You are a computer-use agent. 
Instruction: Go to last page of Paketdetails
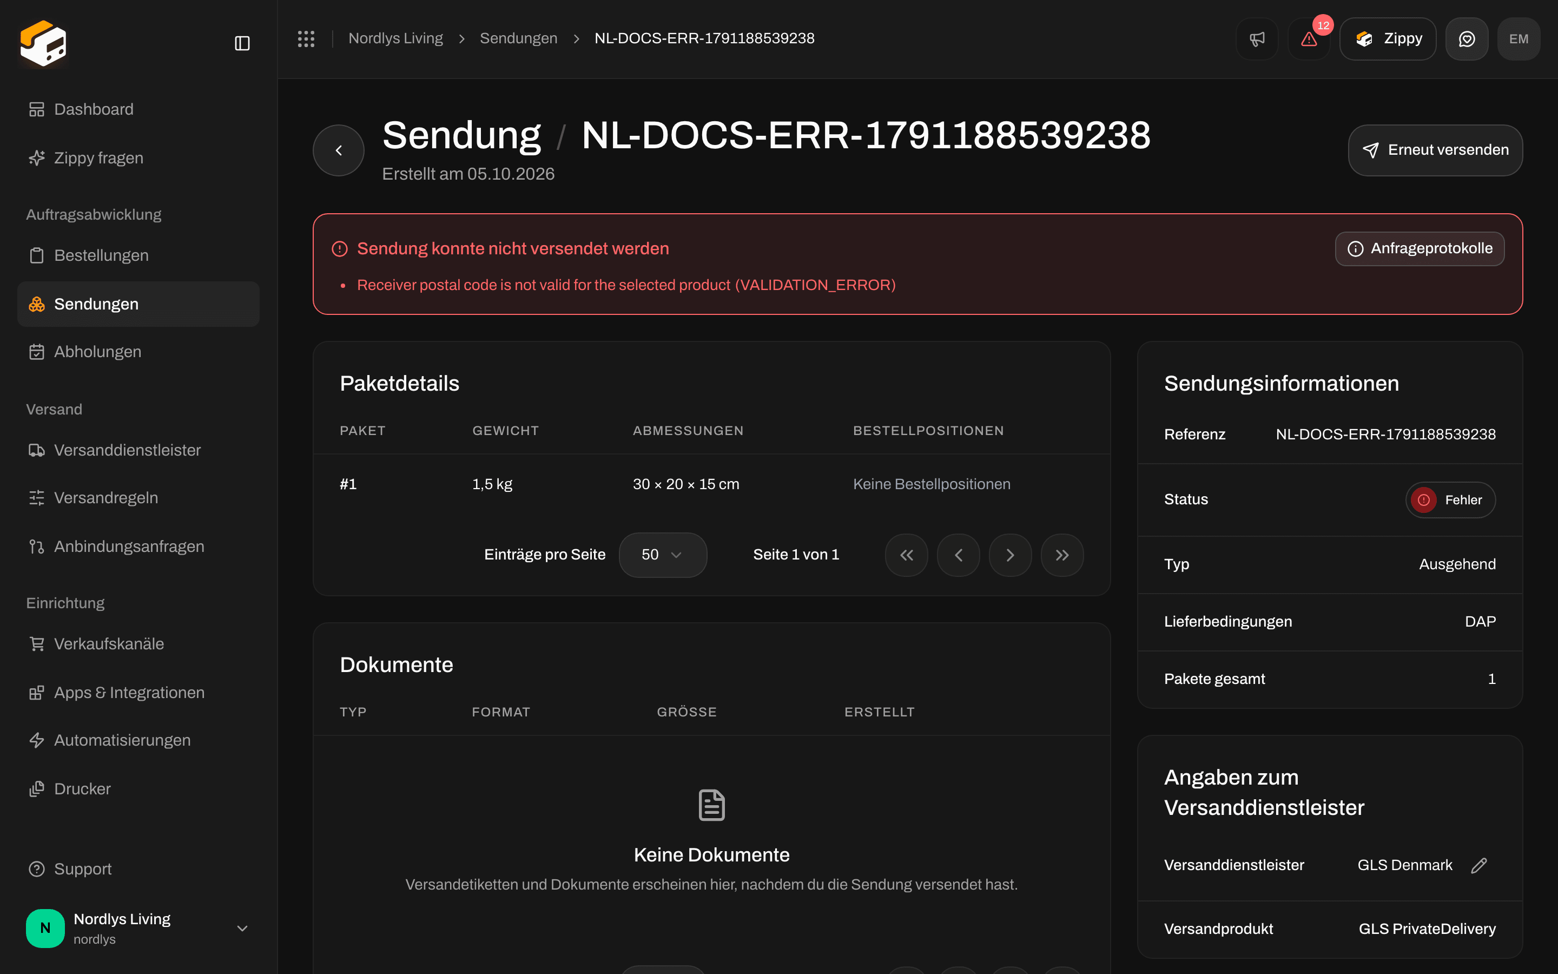click(1062, 555)
